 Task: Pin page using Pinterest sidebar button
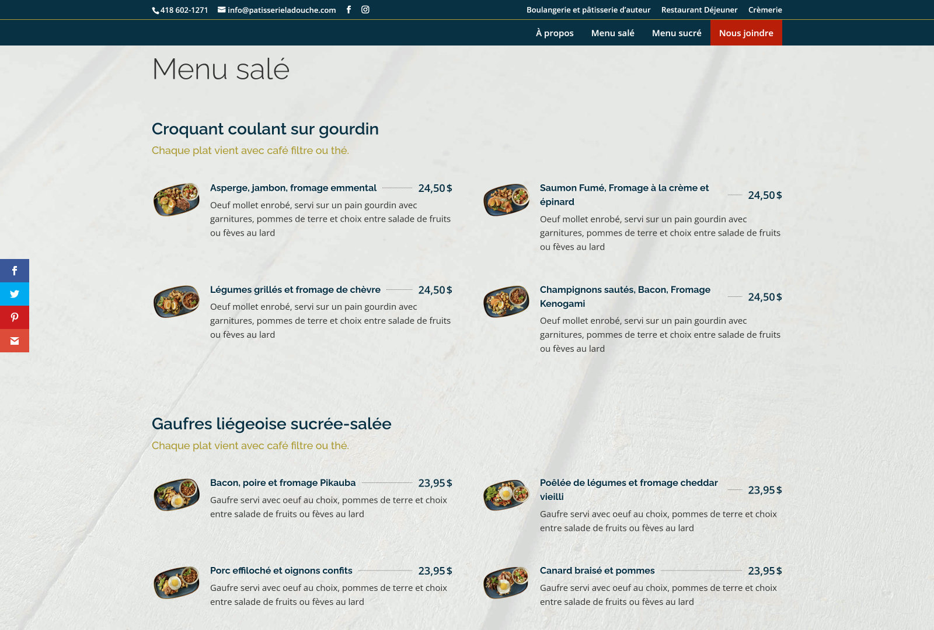click(x=15, y=317)
